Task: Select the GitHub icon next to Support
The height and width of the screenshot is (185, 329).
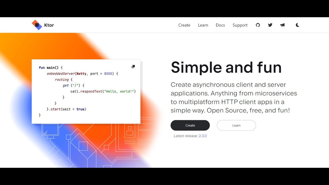Action: 258,25
